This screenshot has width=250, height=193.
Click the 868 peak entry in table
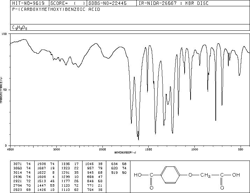click(95, 177)
